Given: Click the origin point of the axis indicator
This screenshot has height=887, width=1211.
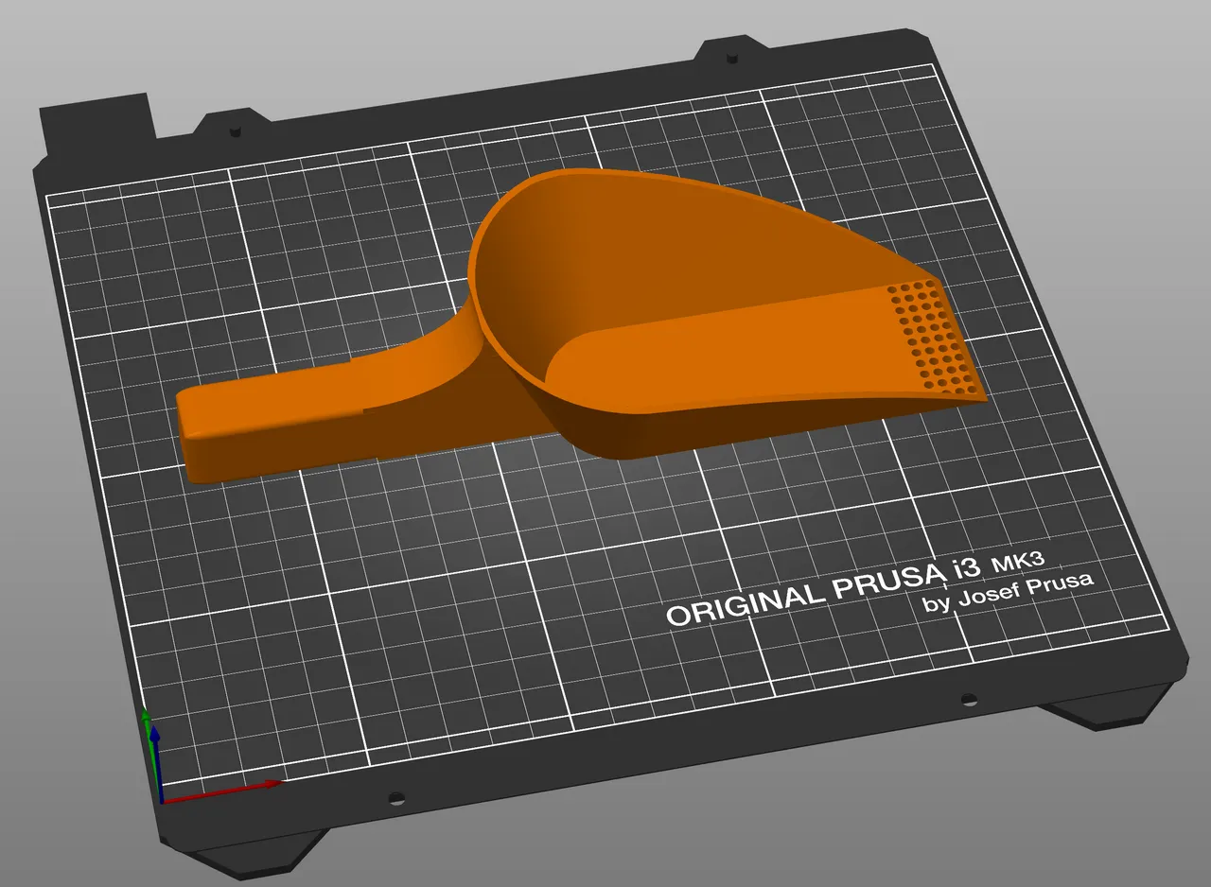Looking at the screenshot, I should (162, 802).
